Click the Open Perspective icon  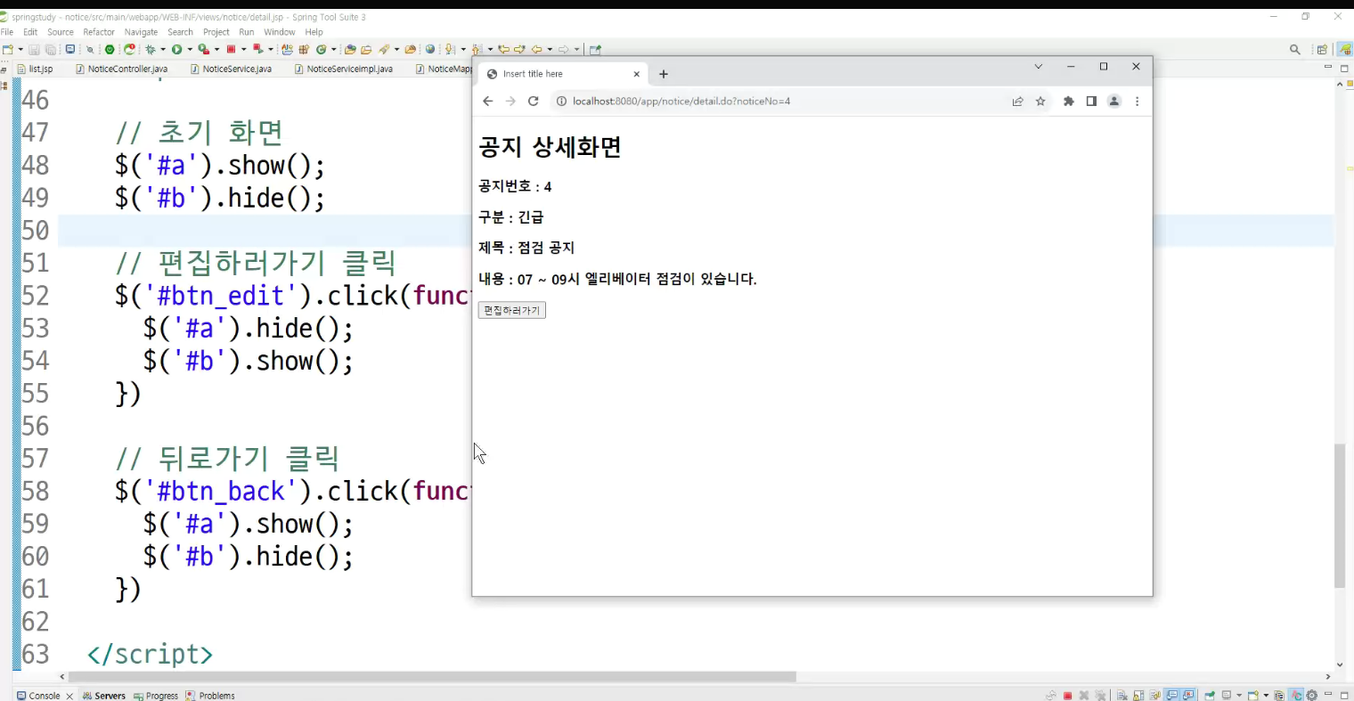point(1322,50)
